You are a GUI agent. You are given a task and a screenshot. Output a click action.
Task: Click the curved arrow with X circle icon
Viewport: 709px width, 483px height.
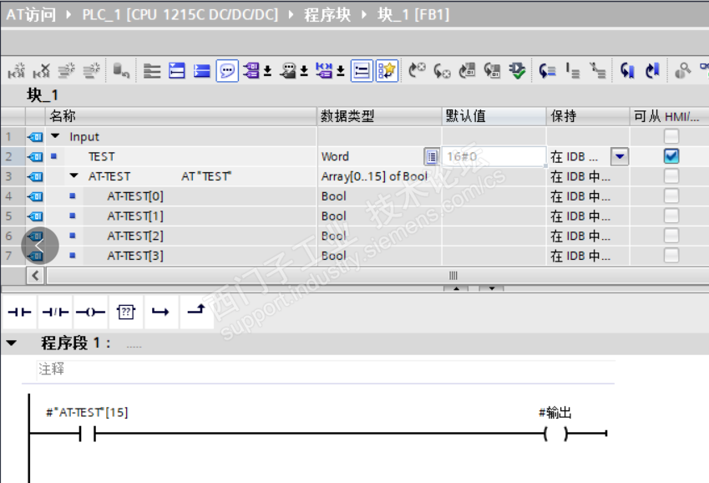coord(442,71)
